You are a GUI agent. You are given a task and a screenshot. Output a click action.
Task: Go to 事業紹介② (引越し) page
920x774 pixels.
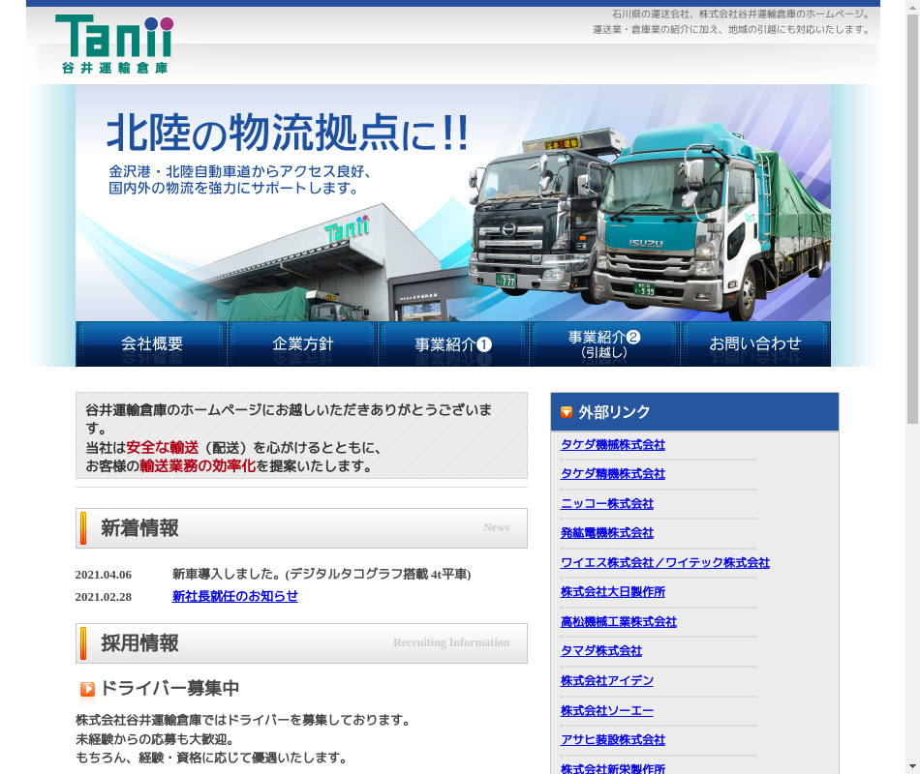[x=604, y=344]
